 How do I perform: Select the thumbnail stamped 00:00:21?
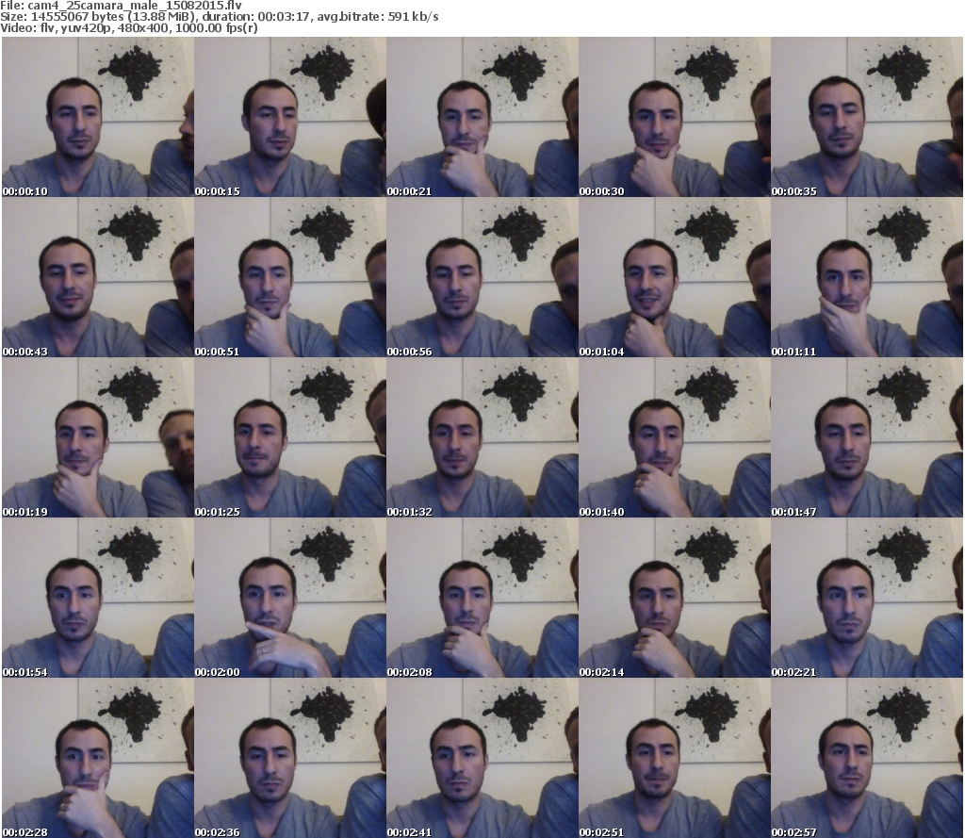(482, 117)
